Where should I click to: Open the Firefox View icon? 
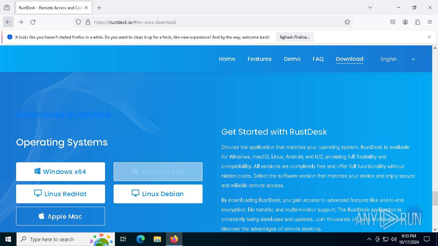(x=7, y=8)
